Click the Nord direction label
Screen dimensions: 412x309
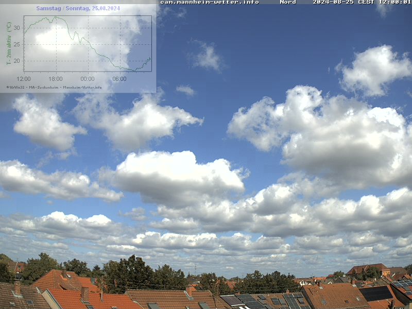pos(288,2)
